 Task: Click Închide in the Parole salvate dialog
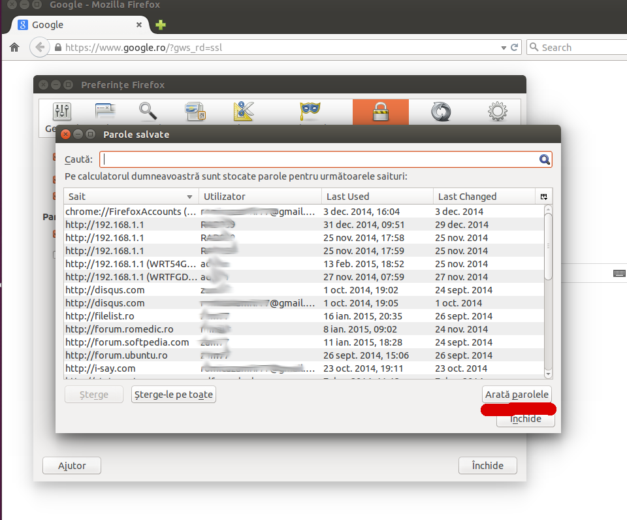pos(525,419)
